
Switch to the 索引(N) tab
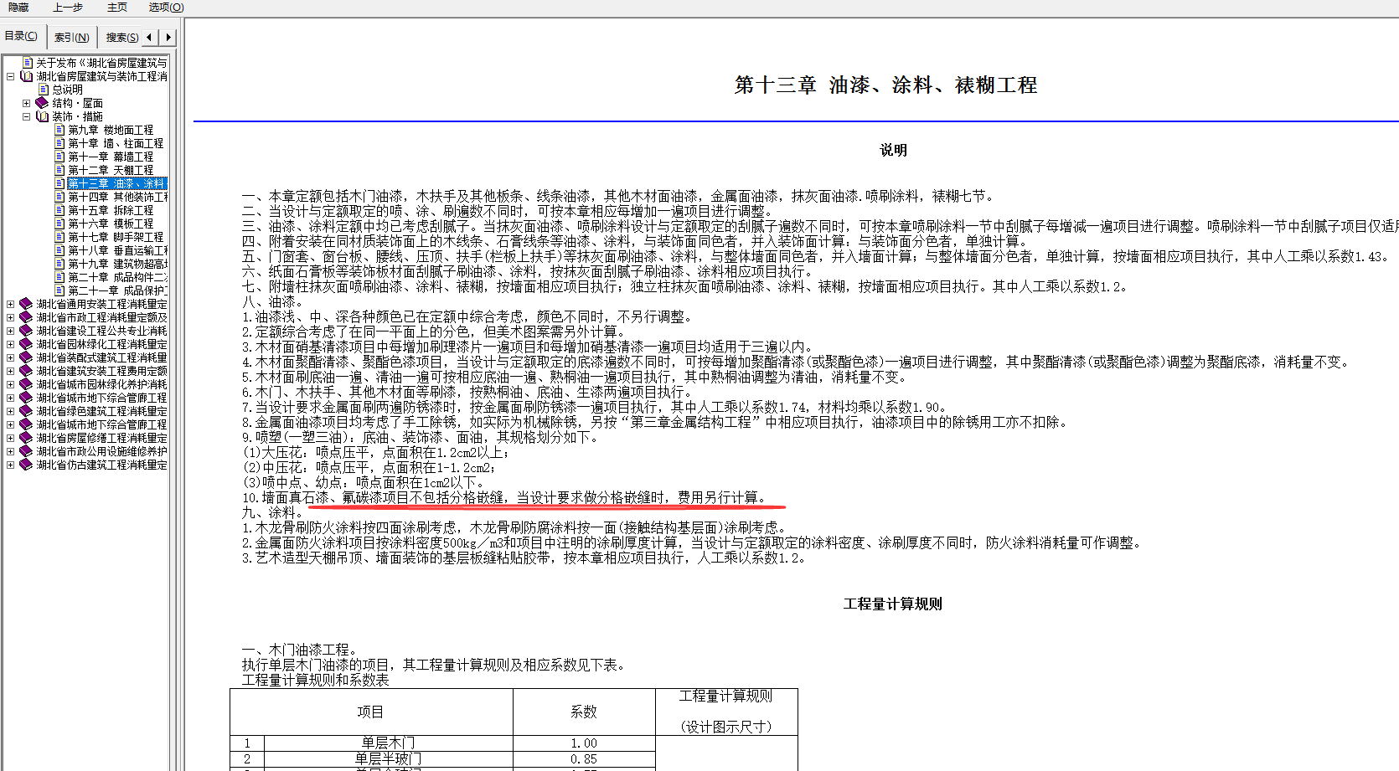click(71, 37)
